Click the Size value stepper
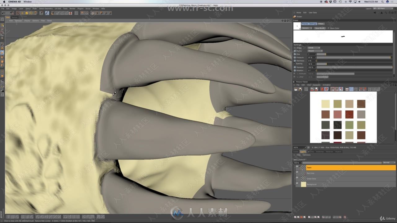397x223 pixels. pos(316,54)
